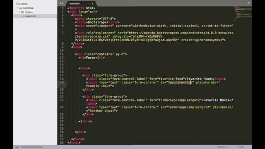Click the minimap code overview
Image resolution: width=265 pixels, height=149 pixels.
(x=243, y=14)
